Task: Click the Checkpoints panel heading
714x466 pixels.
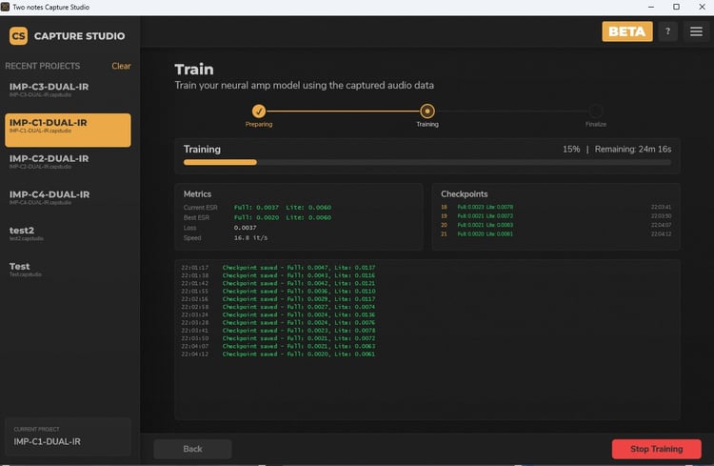Action: [x=464, y=194]
